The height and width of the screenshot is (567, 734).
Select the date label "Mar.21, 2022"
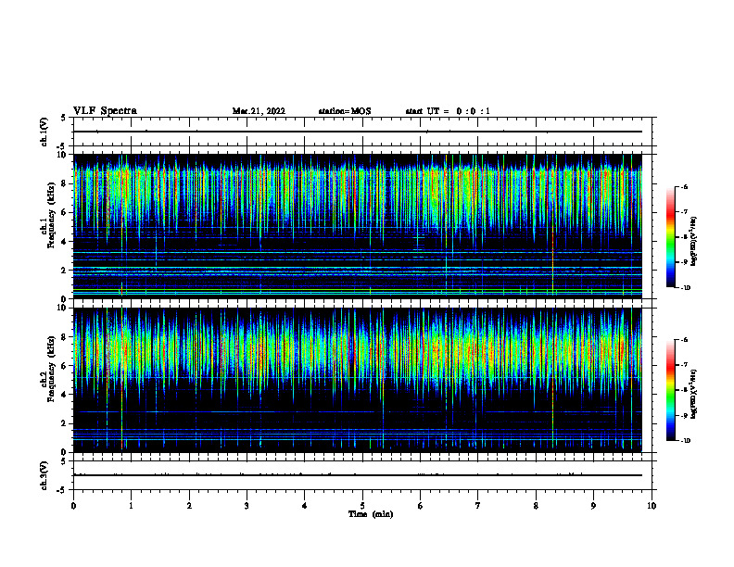click(x=259, y=111)
